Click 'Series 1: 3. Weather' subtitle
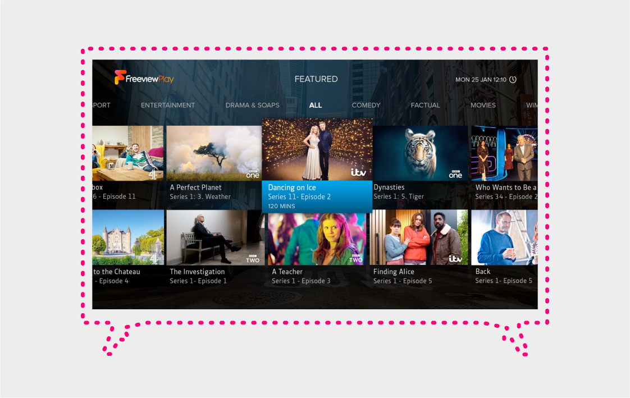 (x=200, y=196)
